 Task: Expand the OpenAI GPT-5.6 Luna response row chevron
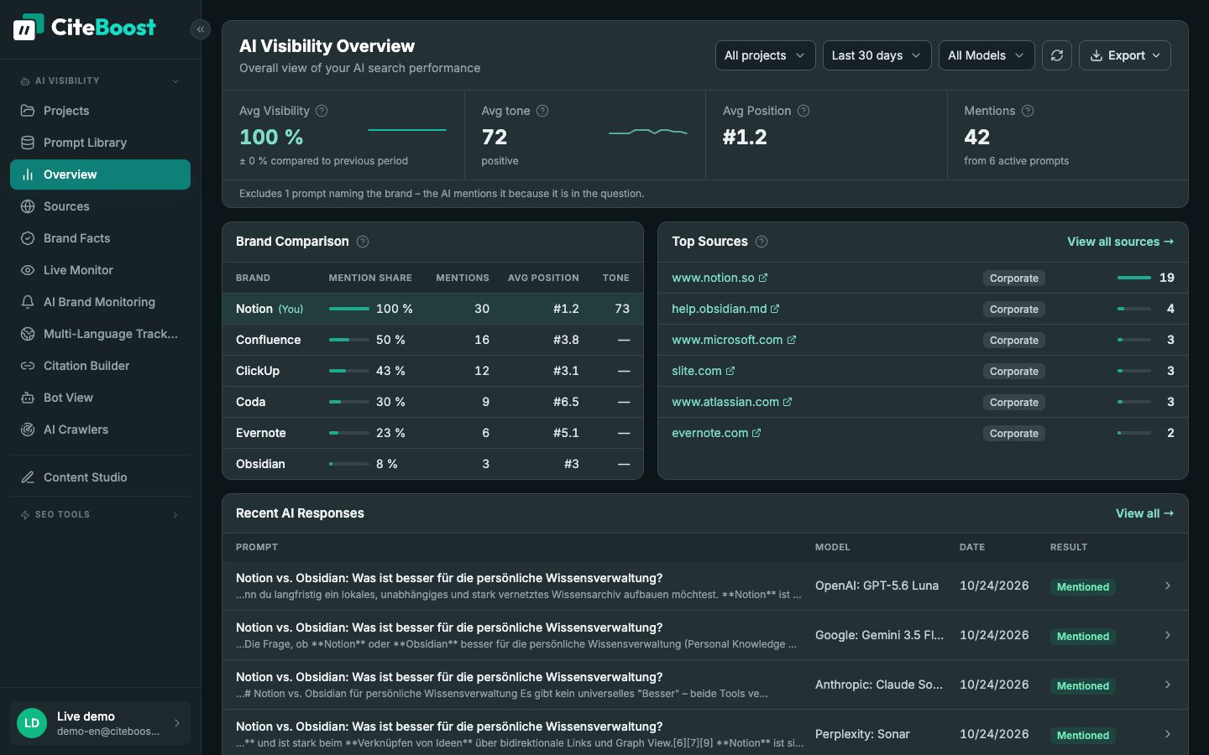[x=1168, y=586]
